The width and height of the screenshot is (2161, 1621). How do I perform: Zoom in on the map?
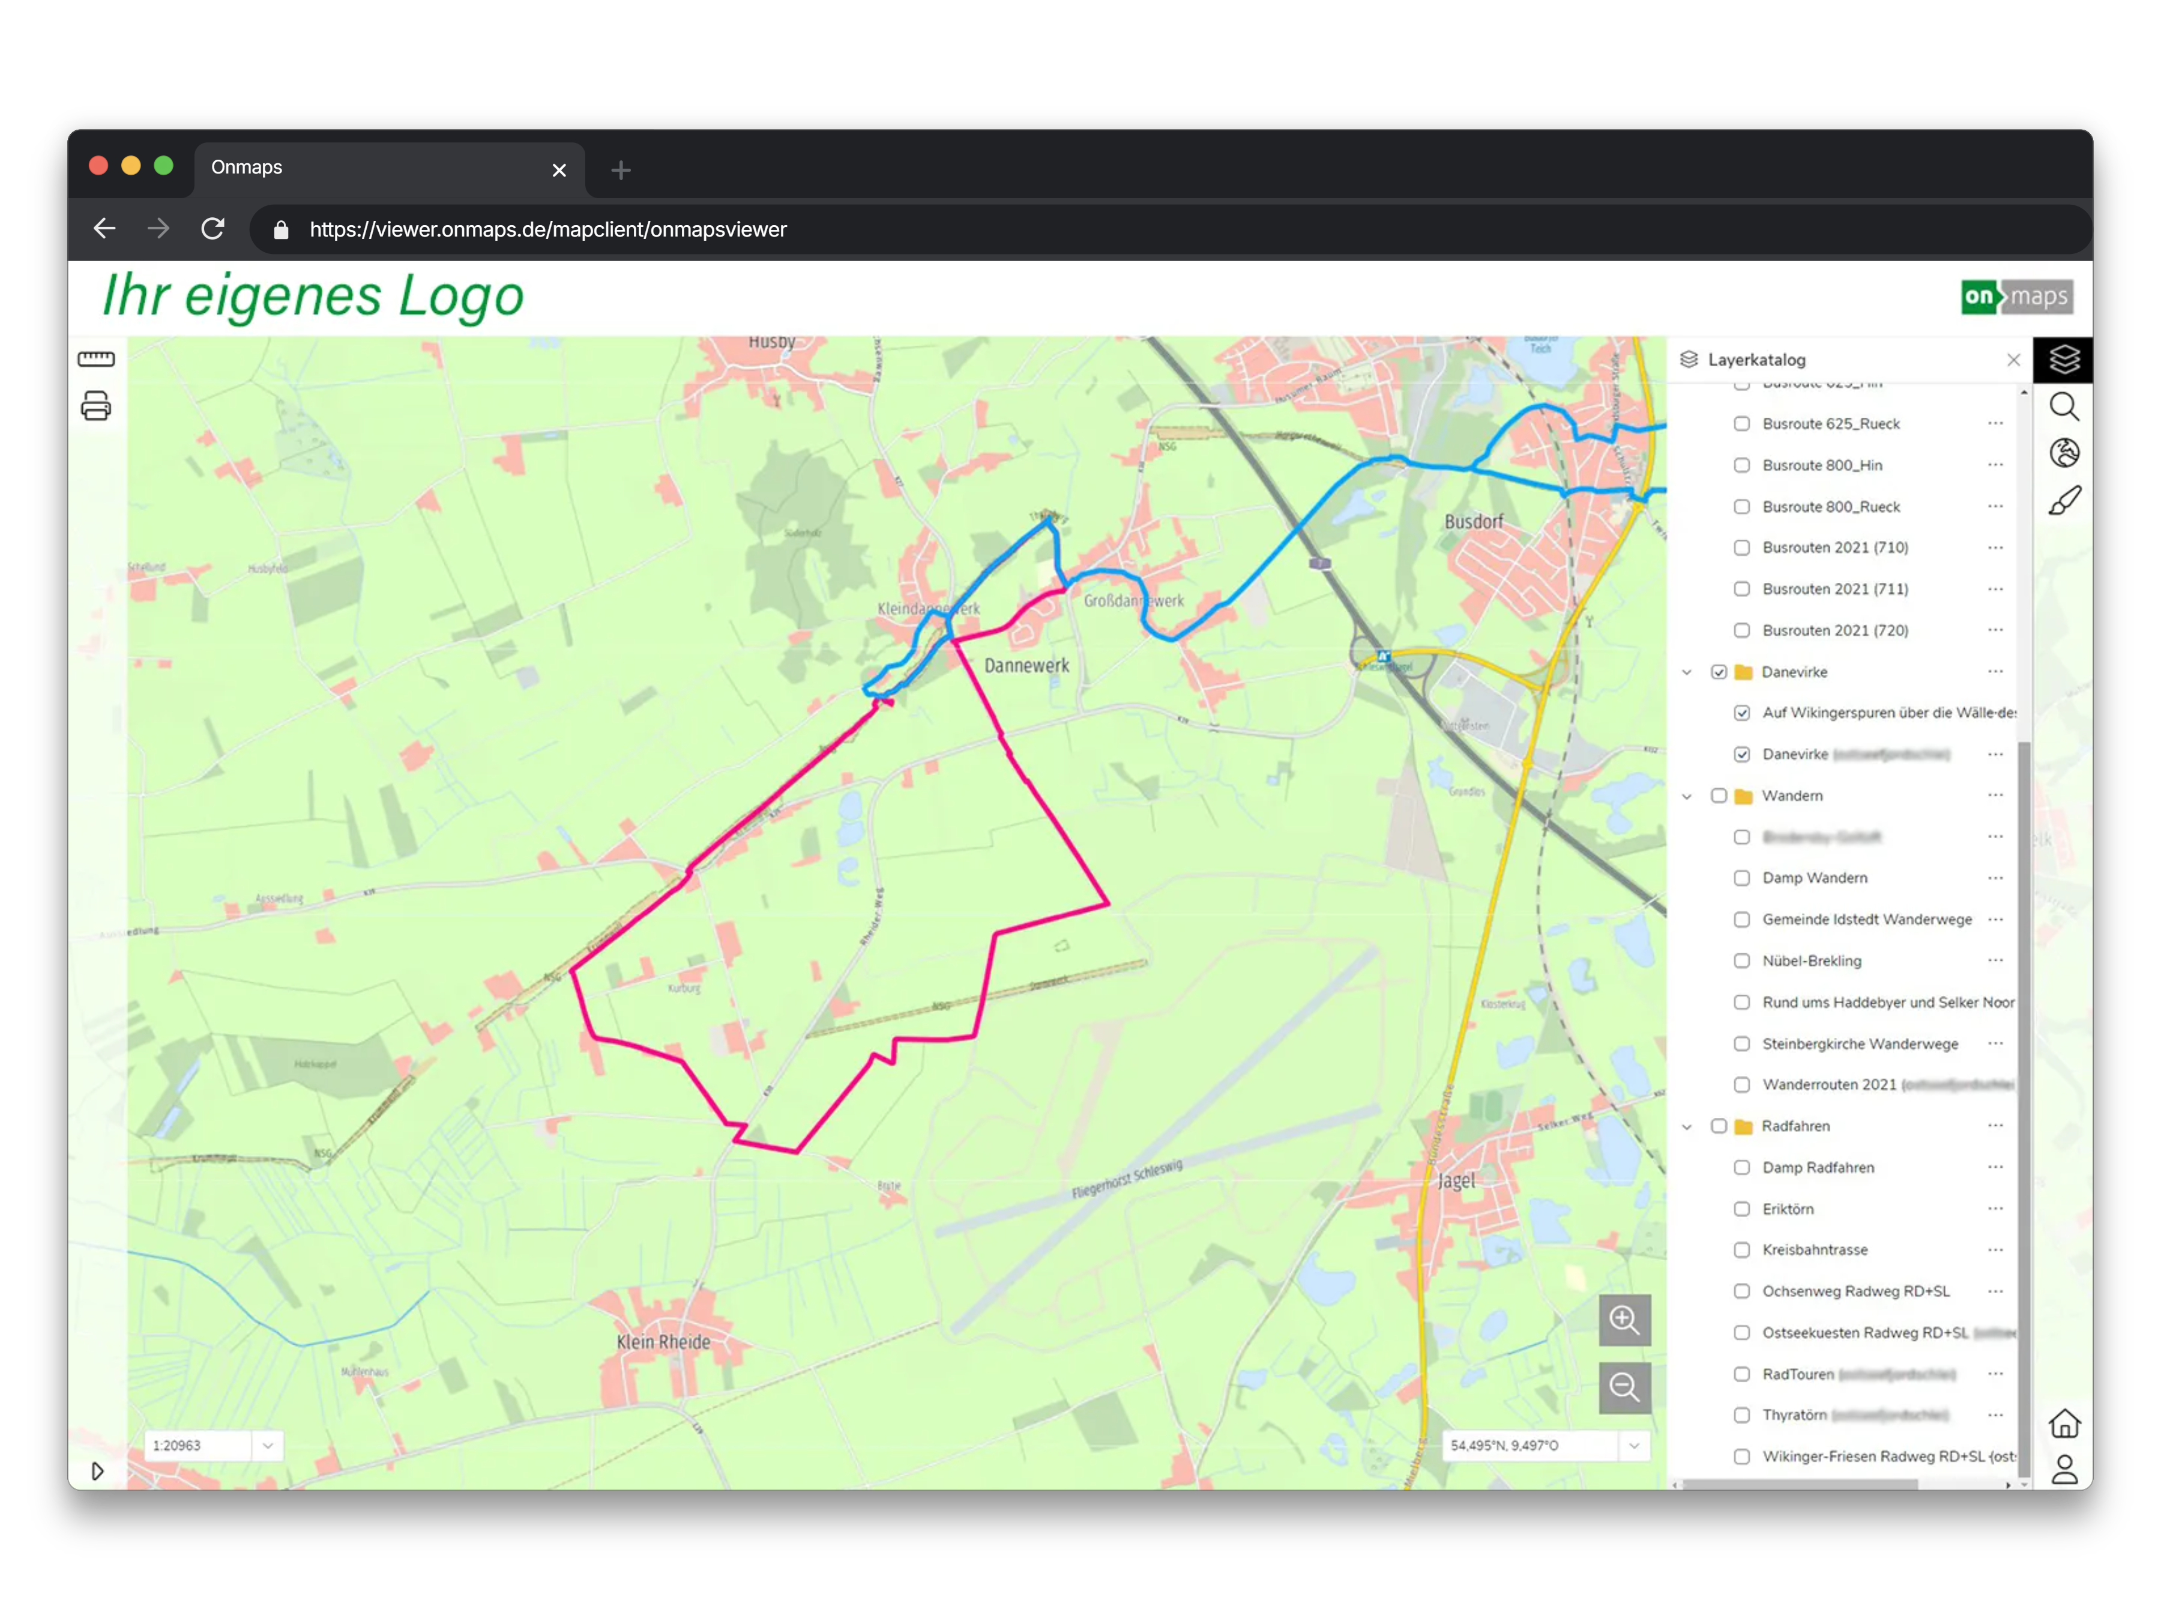[1624, 1320]
